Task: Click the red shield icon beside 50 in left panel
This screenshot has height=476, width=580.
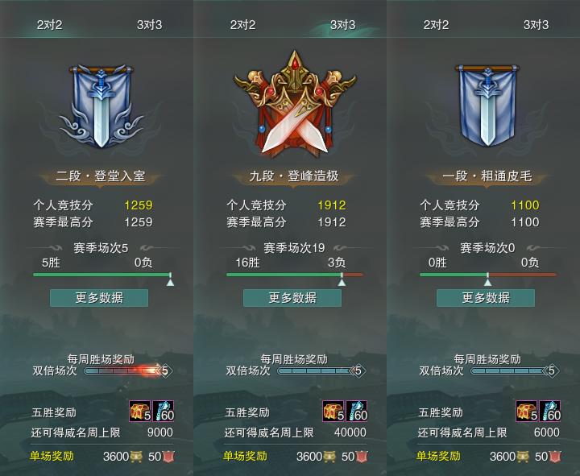Action: [168, 457]
